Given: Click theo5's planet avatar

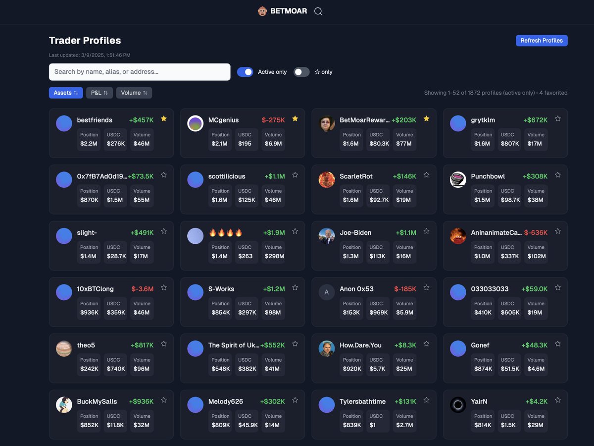Looking at the screenshot, I should pyautogui.click(x=64, y=348).
